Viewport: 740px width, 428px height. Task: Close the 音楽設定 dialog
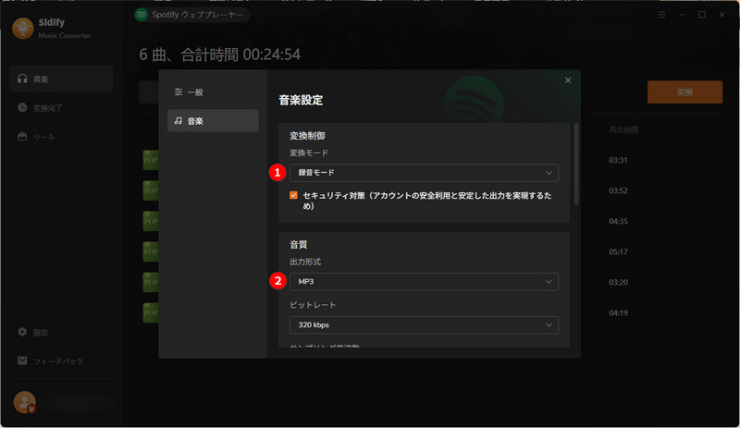[568, 80]
